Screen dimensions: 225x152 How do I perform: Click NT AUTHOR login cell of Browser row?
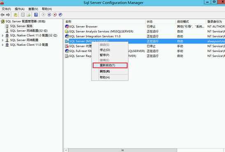216,27
